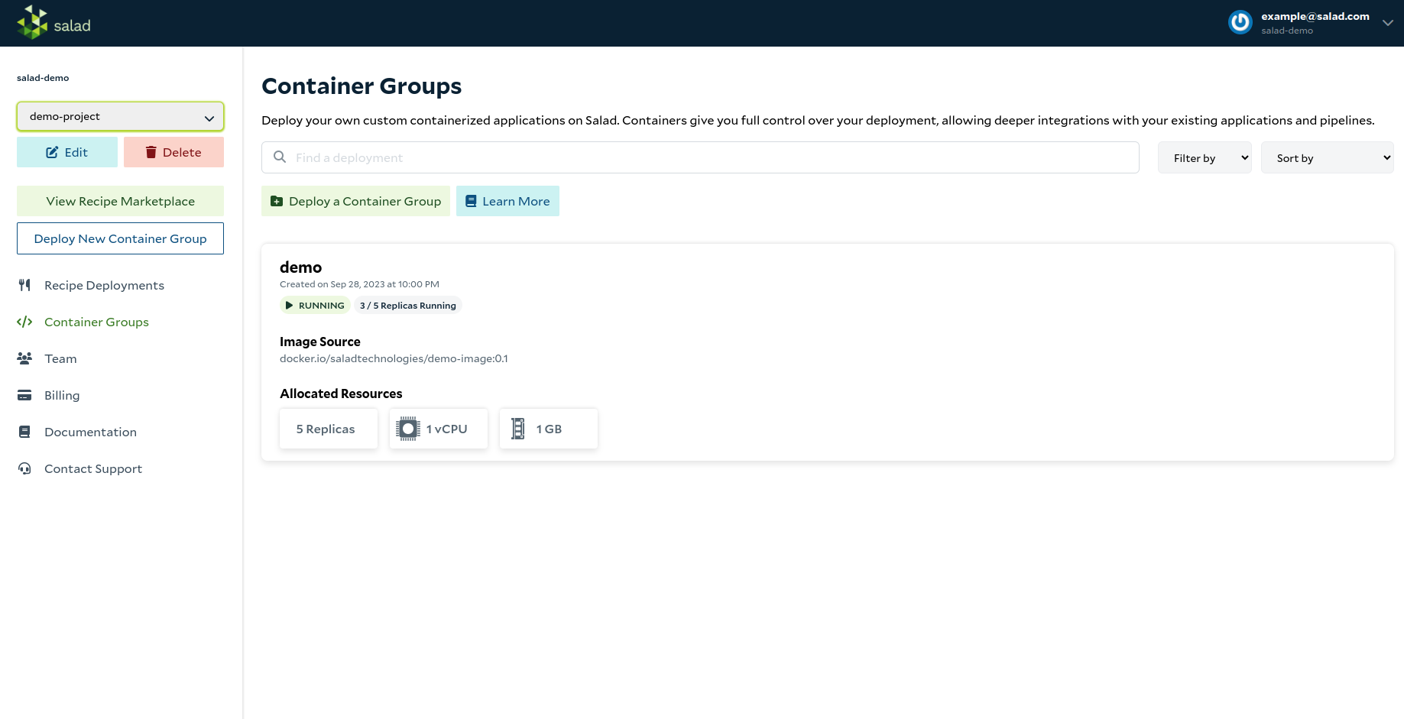Click the 1 vCPU label
This screenshot has width=1404, height=719.
[x=446, y=429]
